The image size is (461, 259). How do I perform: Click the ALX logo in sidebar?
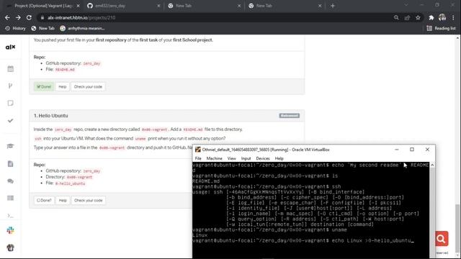(x=10, y=47)
